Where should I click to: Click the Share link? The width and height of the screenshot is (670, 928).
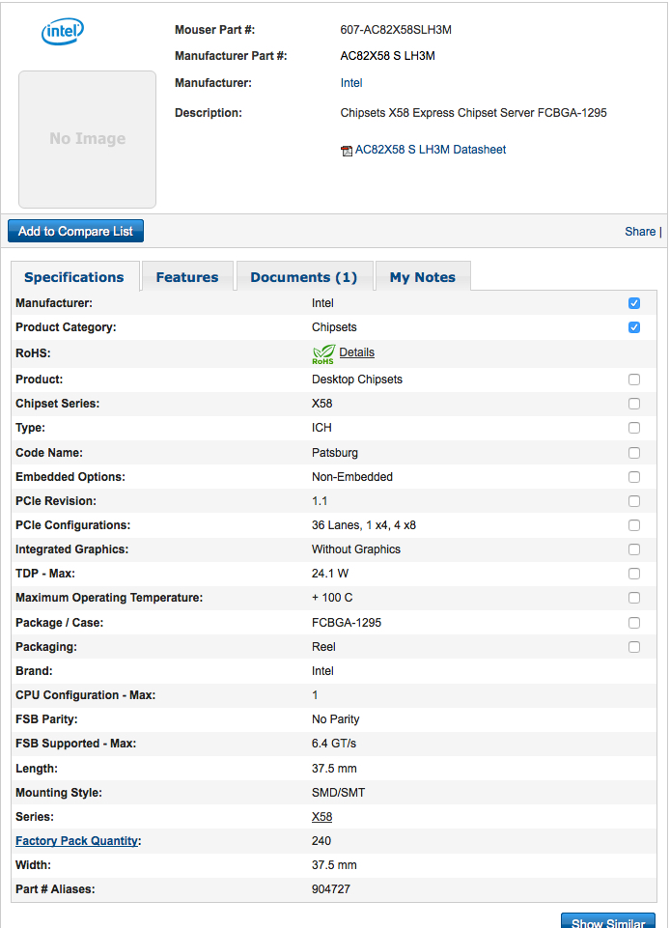coord(640,232)
